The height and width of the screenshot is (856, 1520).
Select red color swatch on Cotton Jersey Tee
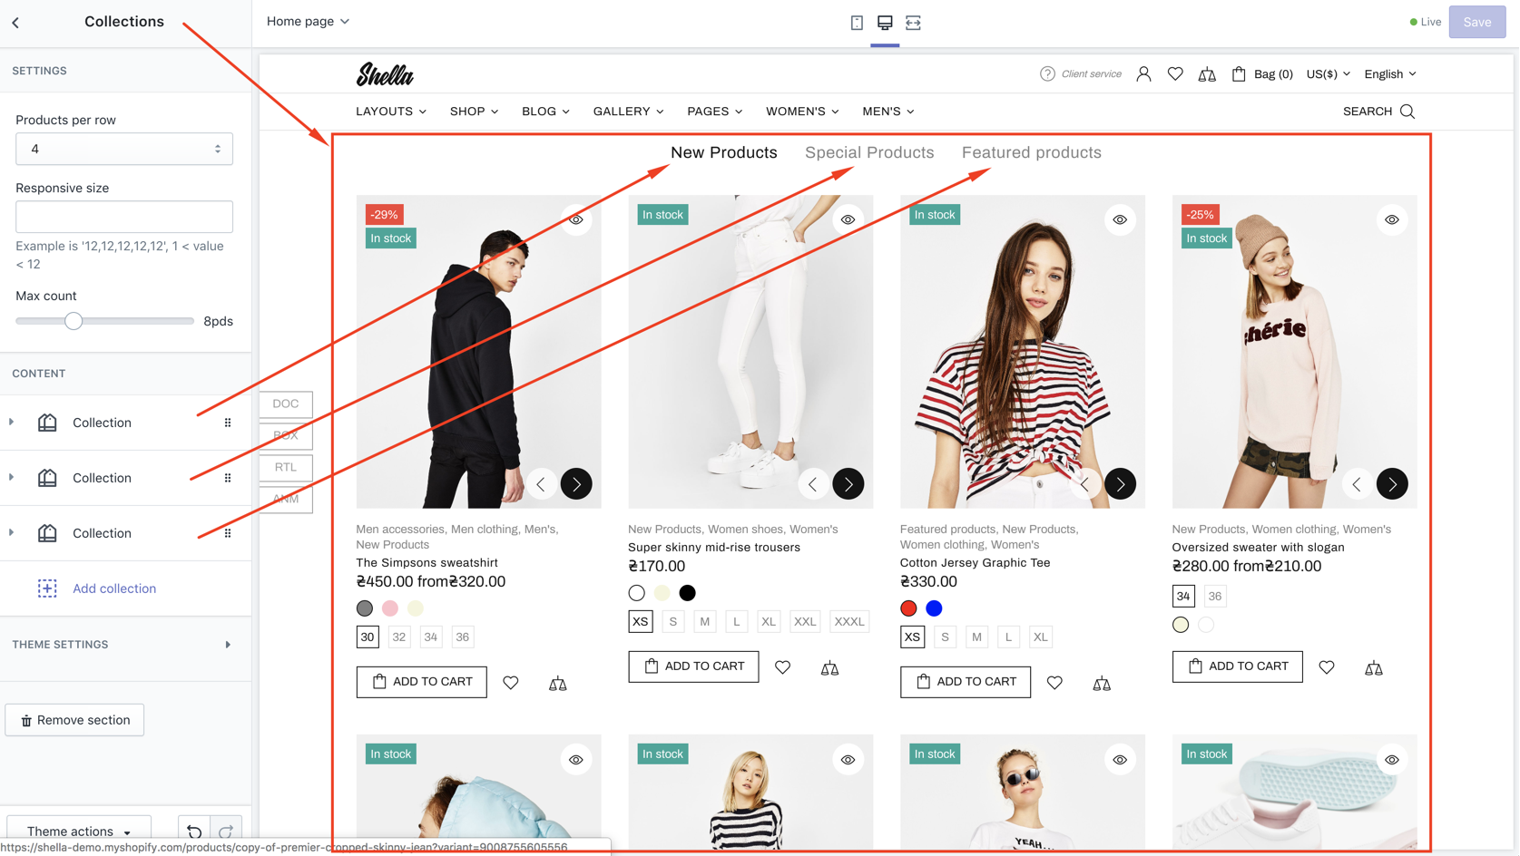pos(908,608)
